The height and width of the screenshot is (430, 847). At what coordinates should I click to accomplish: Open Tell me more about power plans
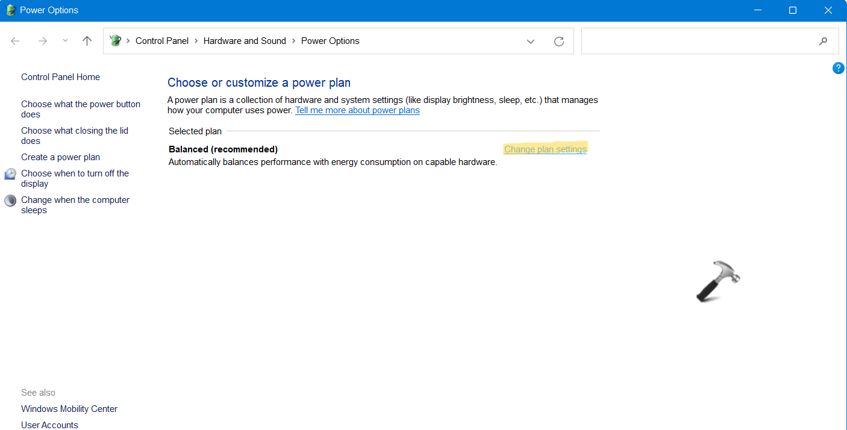click(357, 110)
